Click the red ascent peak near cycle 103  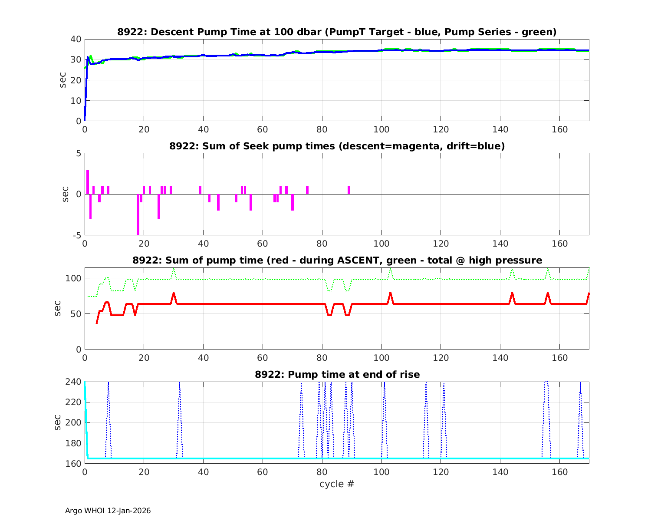(x=390, y=294)
